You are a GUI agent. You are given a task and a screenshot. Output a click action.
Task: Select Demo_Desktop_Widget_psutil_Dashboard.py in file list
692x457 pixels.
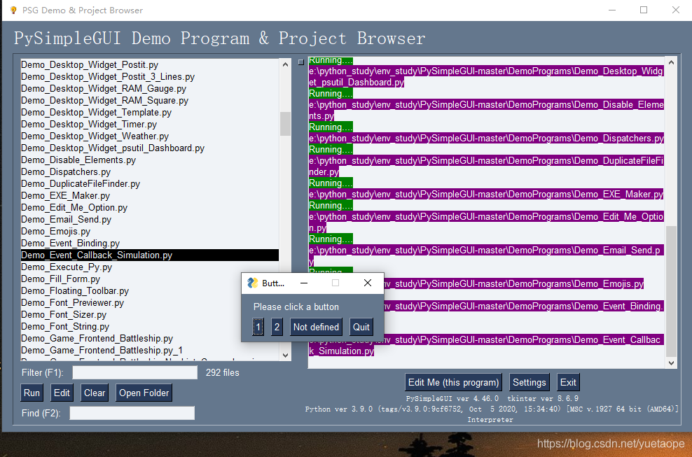150,148
